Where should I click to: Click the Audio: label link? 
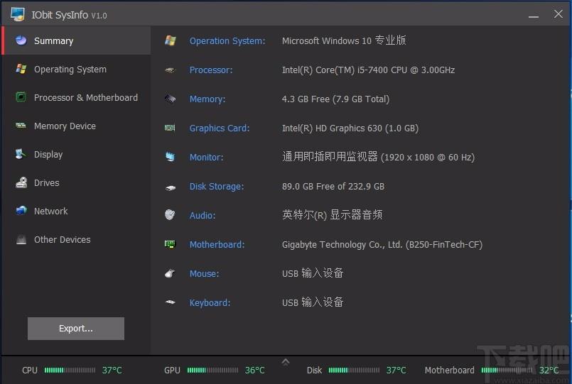[202, 216]
